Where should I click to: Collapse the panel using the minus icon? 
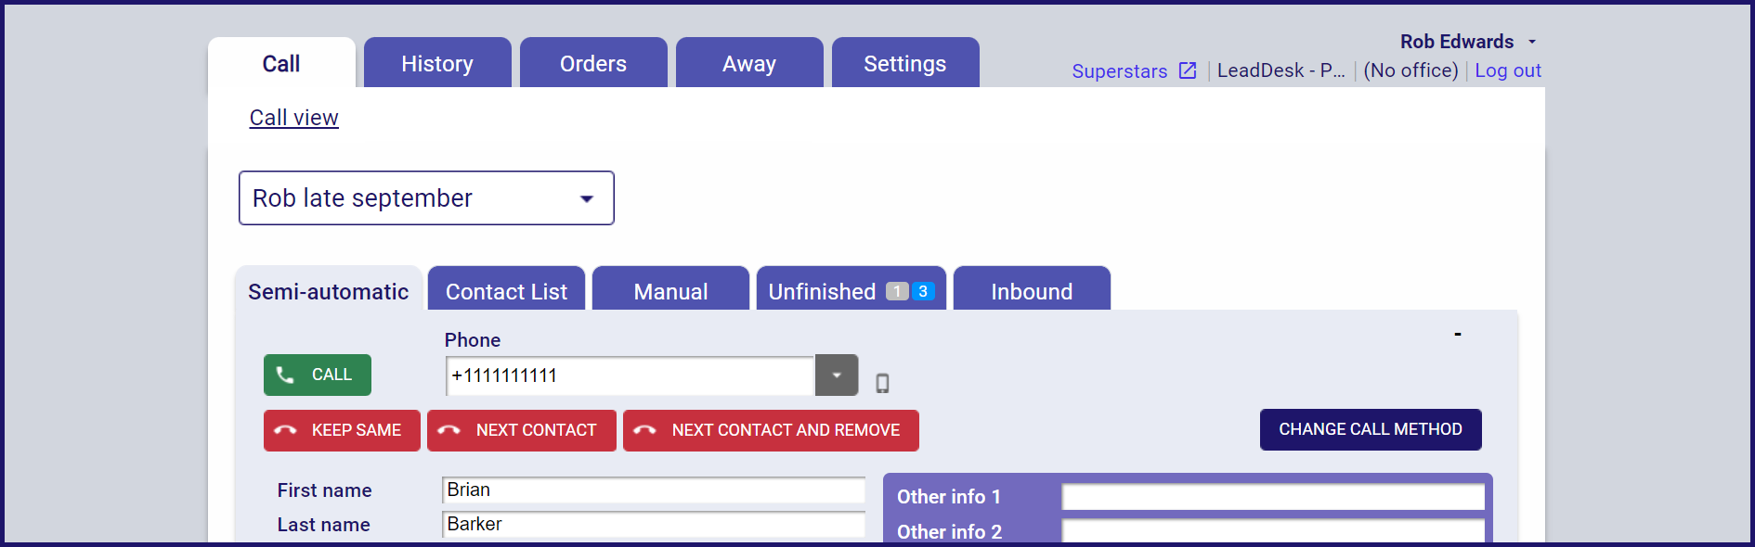point(1458,334)
